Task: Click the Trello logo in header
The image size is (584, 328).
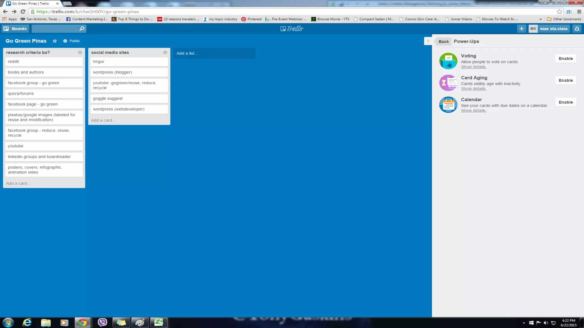Action: pyautogui.click(x=292, y=28)
